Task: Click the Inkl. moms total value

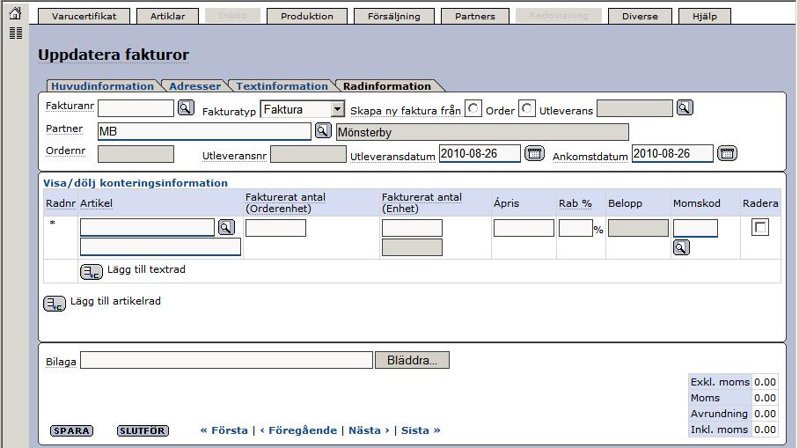Action: click(x=765, y=430)
